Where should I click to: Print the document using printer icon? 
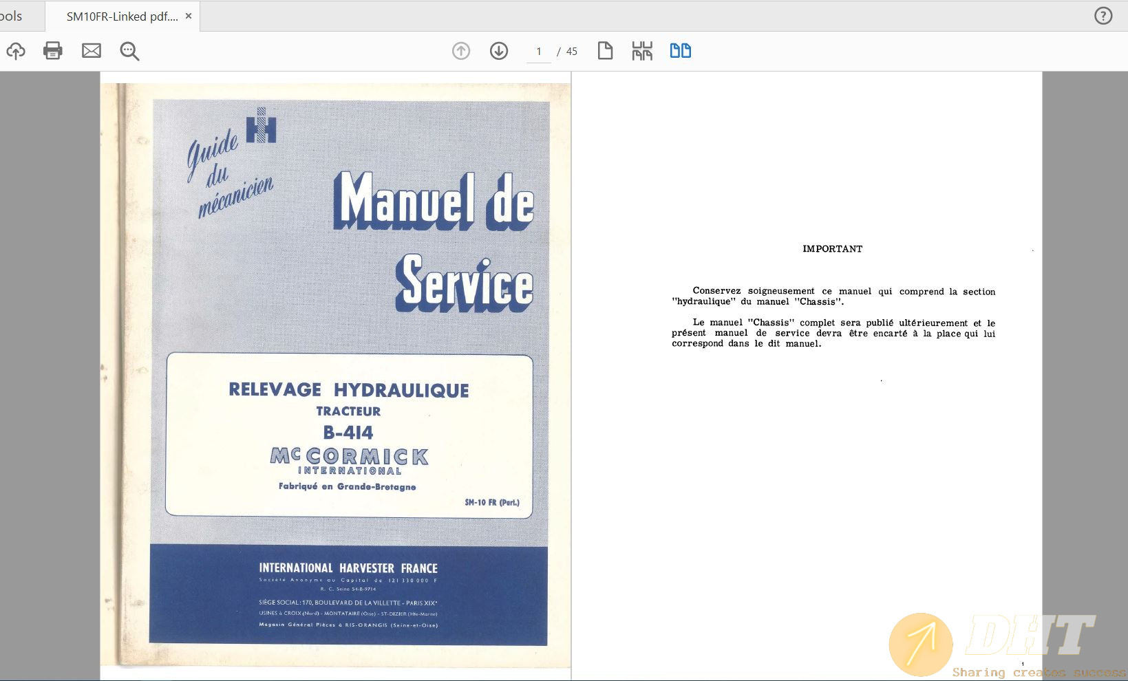point(53,51)
